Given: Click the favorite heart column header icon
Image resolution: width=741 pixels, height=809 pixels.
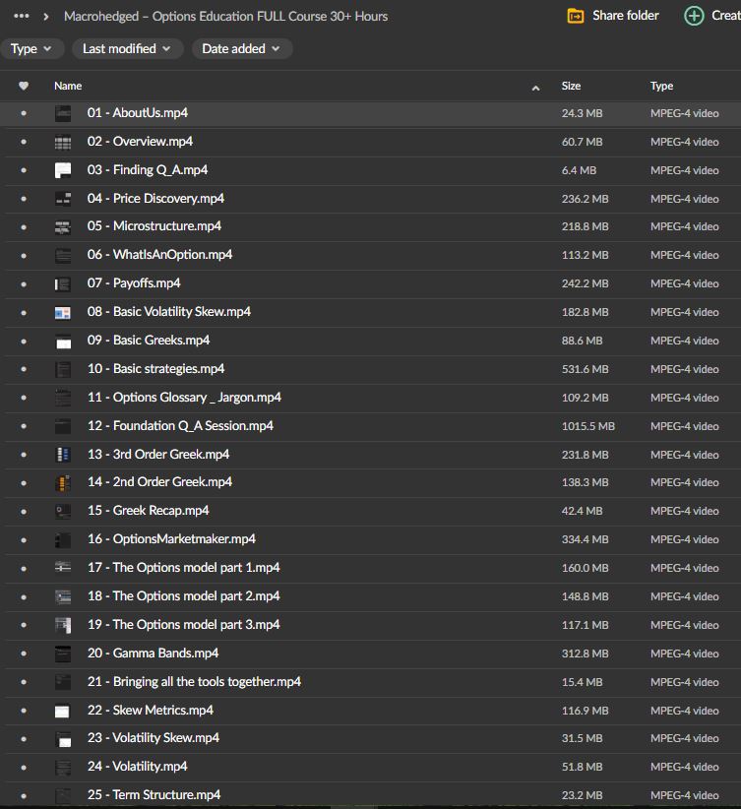Looking at the screenshot, I should coord(24,87).
